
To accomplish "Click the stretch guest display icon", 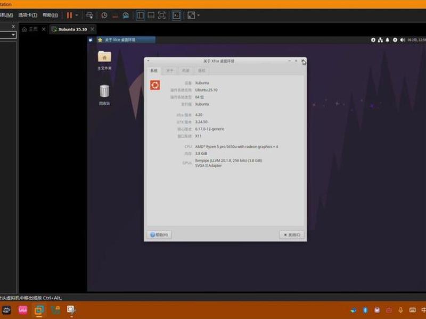I will (x=191, y=15).
